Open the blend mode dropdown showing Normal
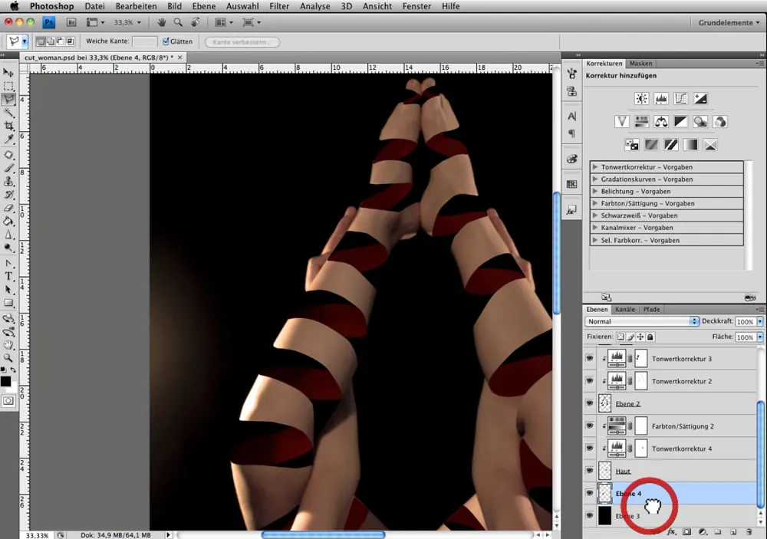767x539 pixels. tap(642, 321)
